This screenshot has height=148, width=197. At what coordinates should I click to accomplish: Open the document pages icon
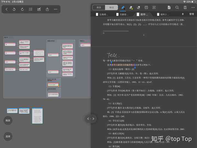(x=169, y=7)
